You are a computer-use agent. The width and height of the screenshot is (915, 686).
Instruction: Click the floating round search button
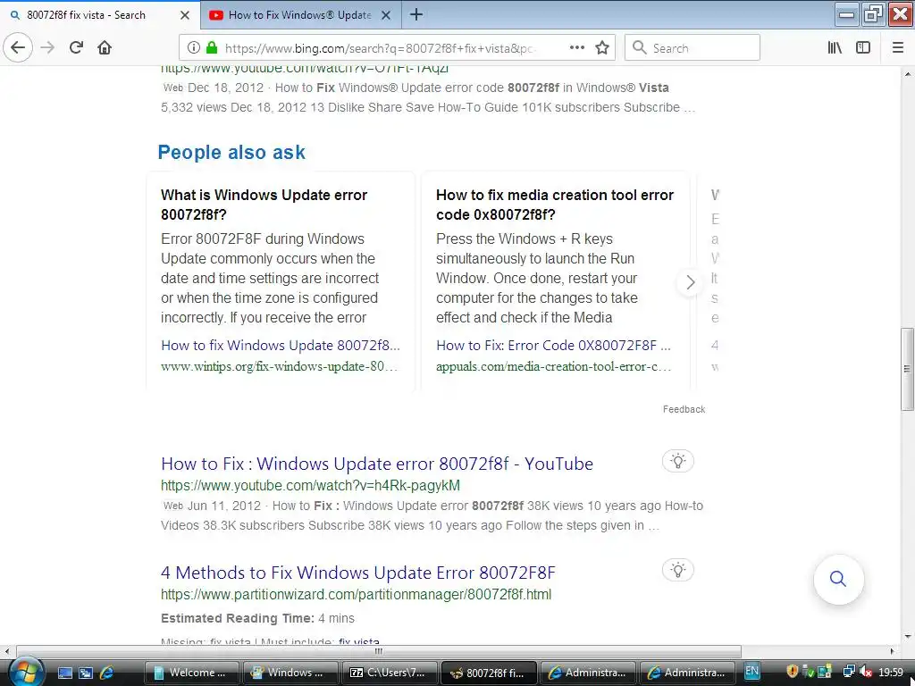point(838,579)
